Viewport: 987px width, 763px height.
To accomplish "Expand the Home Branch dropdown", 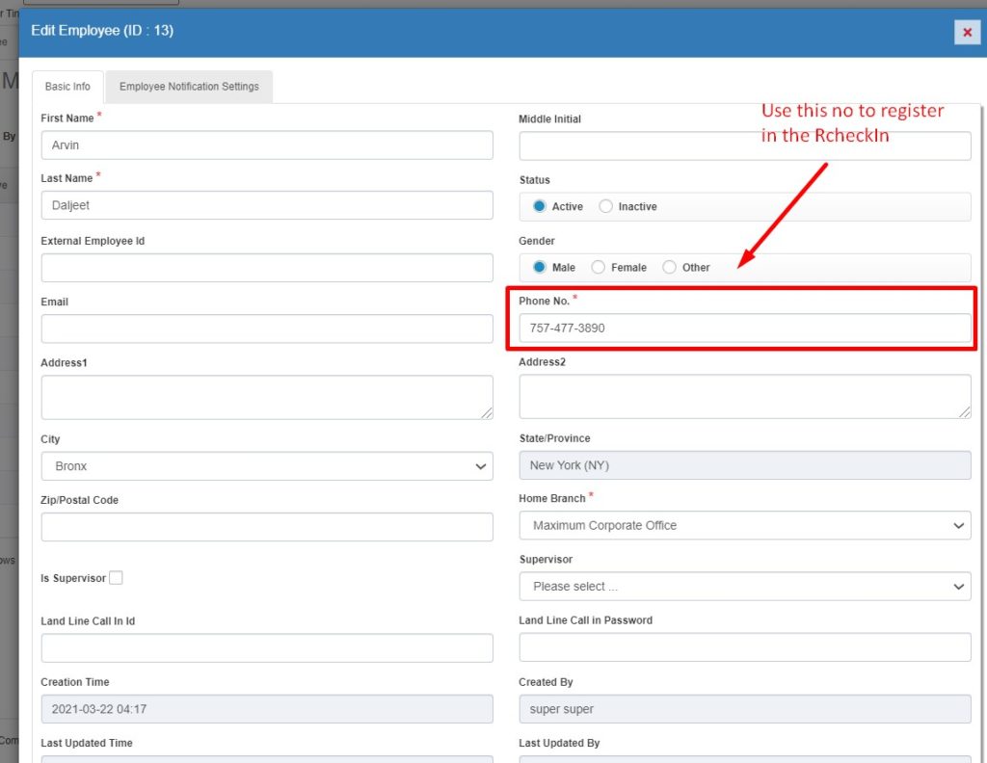I will click(x=744, y=526).
